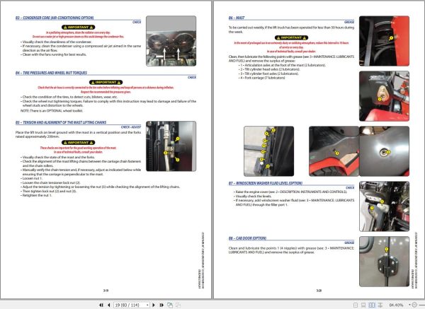The width and height of the screenshot is (425, 309).
Task: Select two-page facing view
Action: 372,305
